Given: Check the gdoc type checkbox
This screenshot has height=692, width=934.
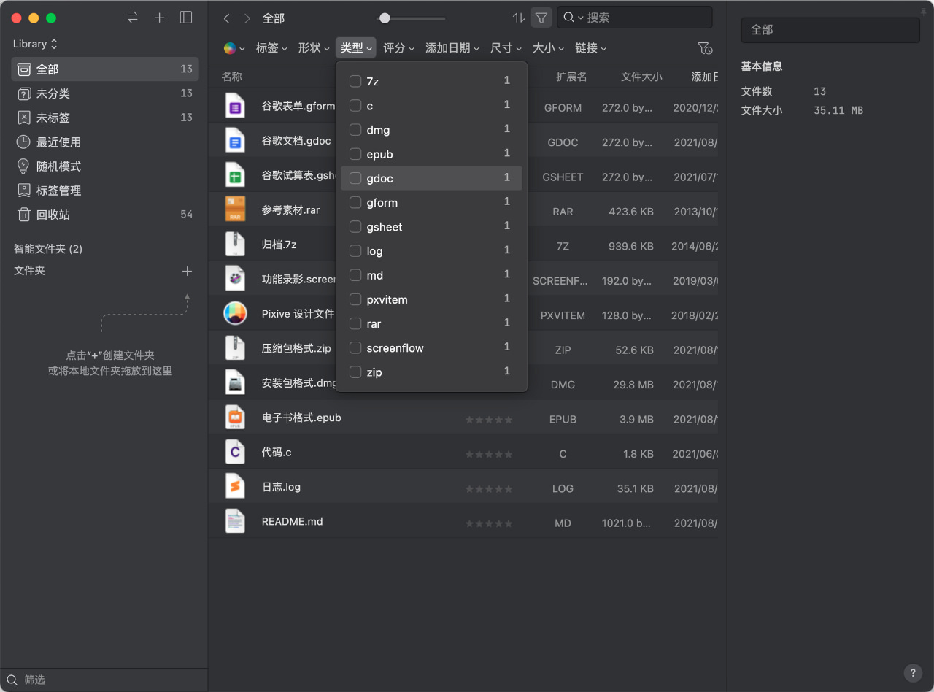Looking at the screenshot, I should (355, 178).
